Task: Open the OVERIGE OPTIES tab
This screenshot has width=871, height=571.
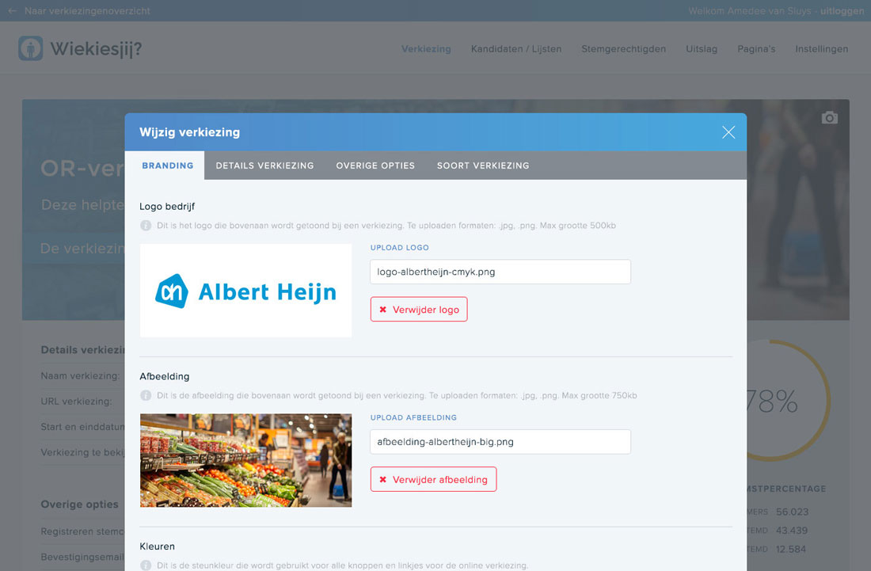Action: (x=375, y=166)
